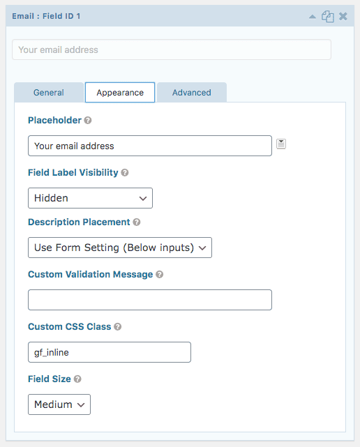Click the Placeholder text input
This screenshot has height=447, width=360.
click(x=150, y=146)
